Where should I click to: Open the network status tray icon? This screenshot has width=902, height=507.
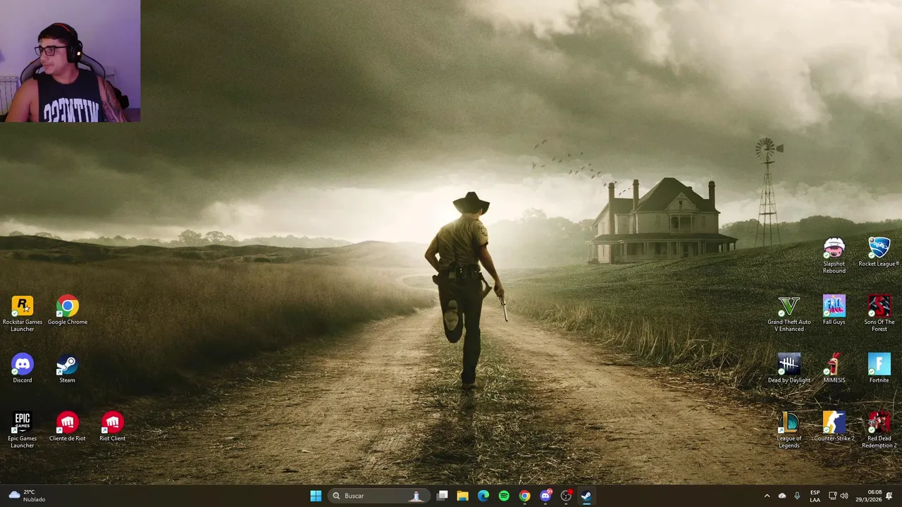pyautogui.click(x=832, y=496)
